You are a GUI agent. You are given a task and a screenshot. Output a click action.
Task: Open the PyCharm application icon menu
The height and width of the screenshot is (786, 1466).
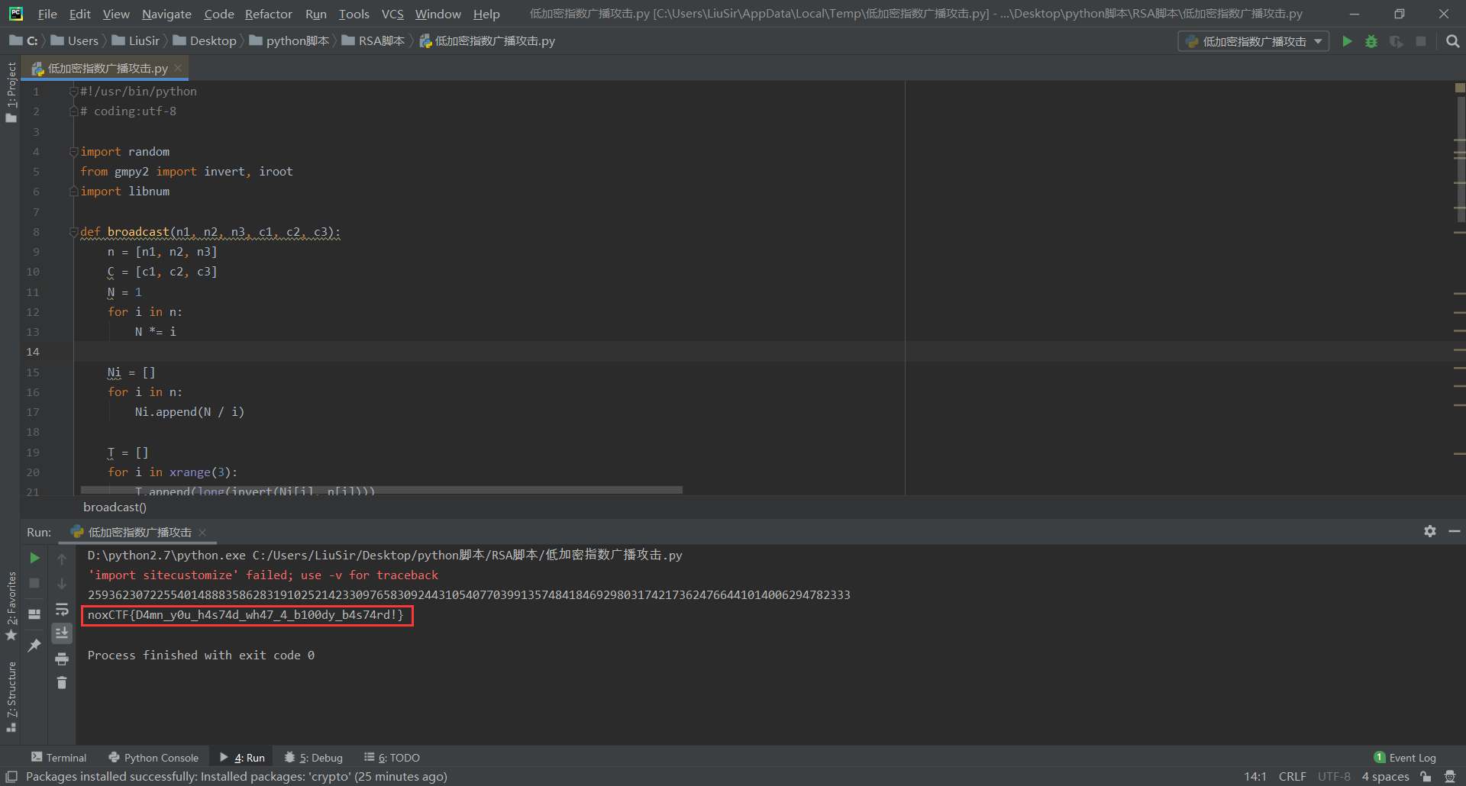point(16,14)
